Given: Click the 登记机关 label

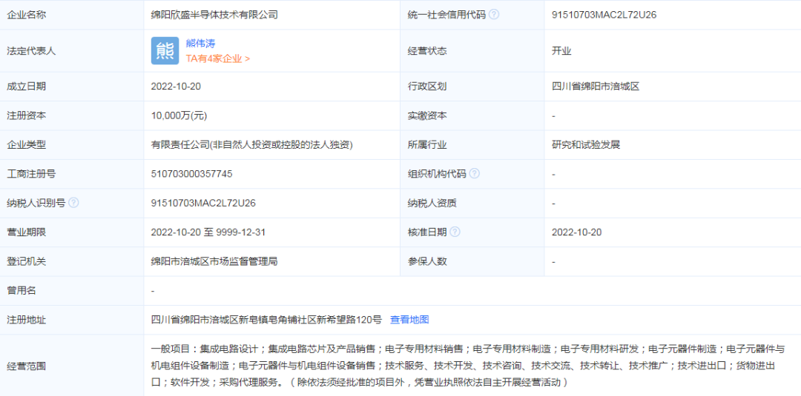Looking at the screenshot, I should [27, 261].
